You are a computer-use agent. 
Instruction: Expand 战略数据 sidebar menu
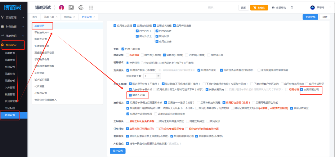click(13, 36)
